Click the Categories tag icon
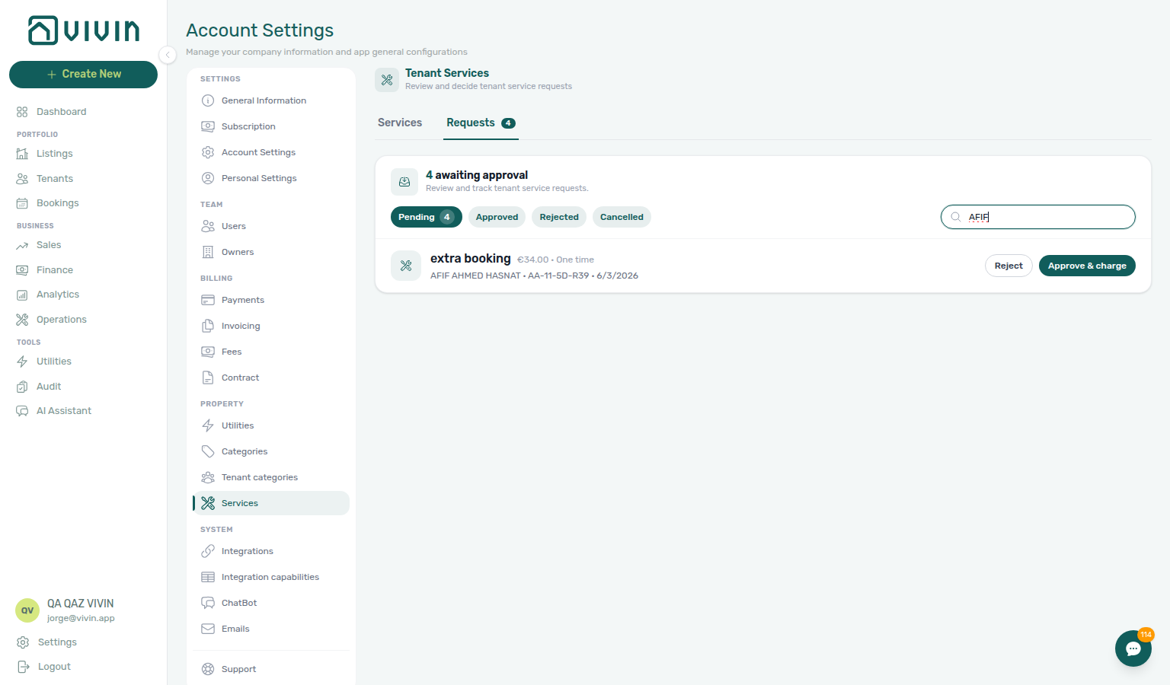The height and width of the screenshot is (685, 1170). 208,451
